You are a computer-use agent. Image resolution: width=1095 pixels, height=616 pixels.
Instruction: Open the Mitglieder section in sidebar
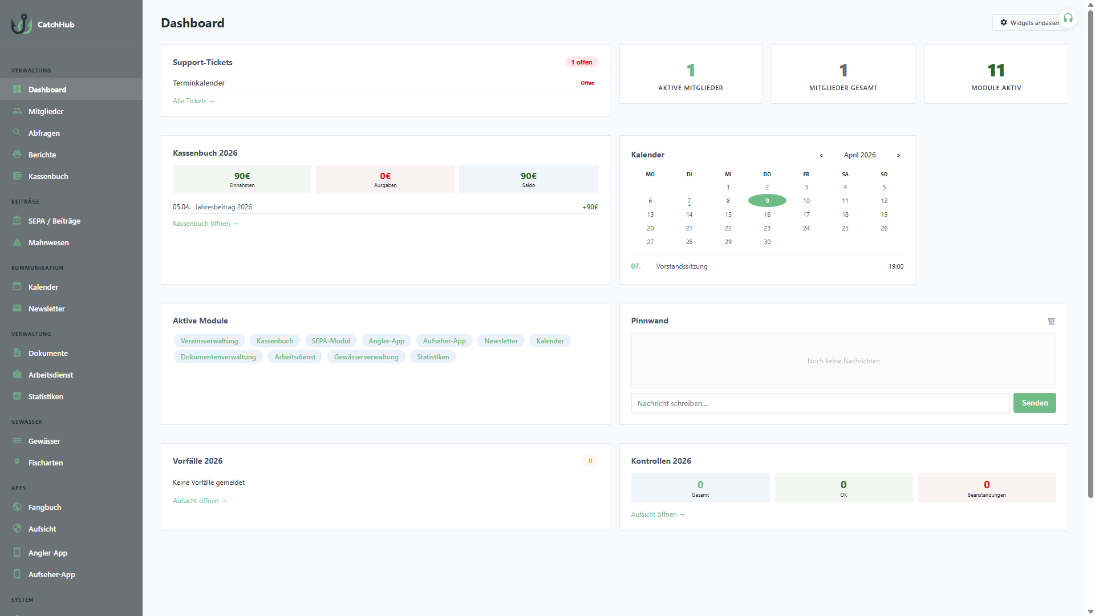click(46, 111)
